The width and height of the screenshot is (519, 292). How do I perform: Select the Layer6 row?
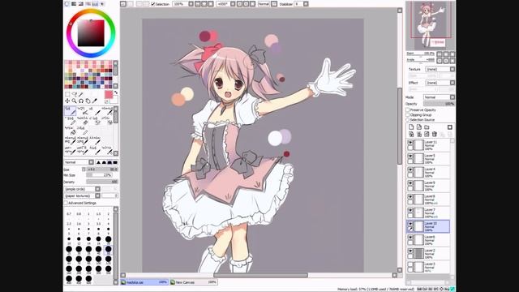[x=428, y=240]
